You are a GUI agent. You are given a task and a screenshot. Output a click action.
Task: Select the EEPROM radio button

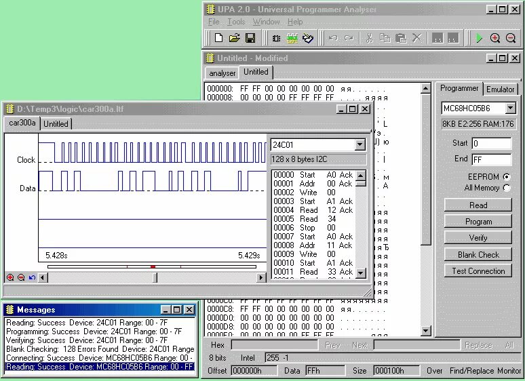[x=507, y=177]
